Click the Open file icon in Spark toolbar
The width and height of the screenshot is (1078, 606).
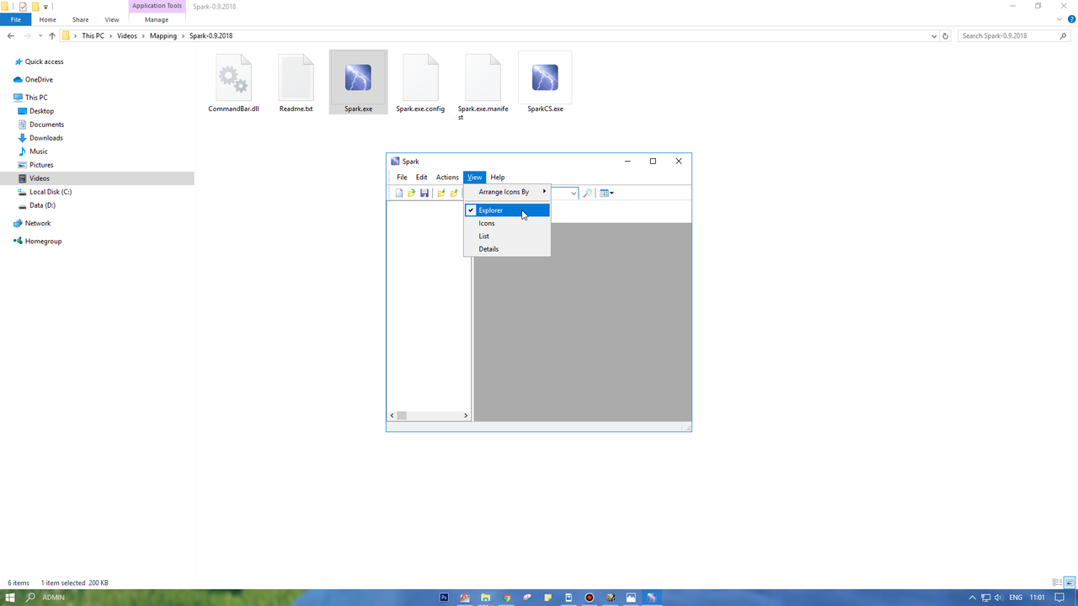[412, 193]
